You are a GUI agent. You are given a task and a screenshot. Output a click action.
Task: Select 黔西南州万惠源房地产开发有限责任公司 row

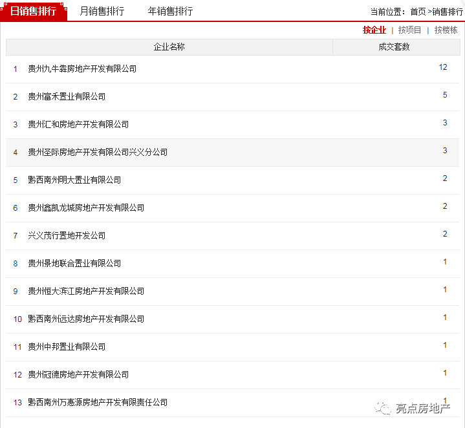pyautogui.click(x=233, y=403)
